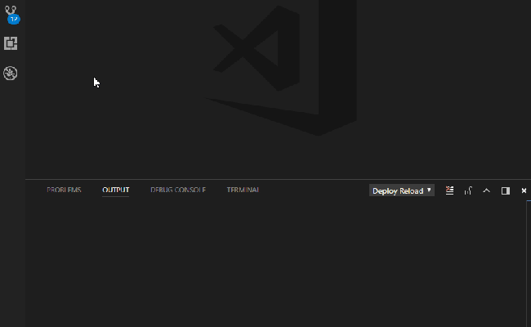Close the bottom output panel

(524, 190)
